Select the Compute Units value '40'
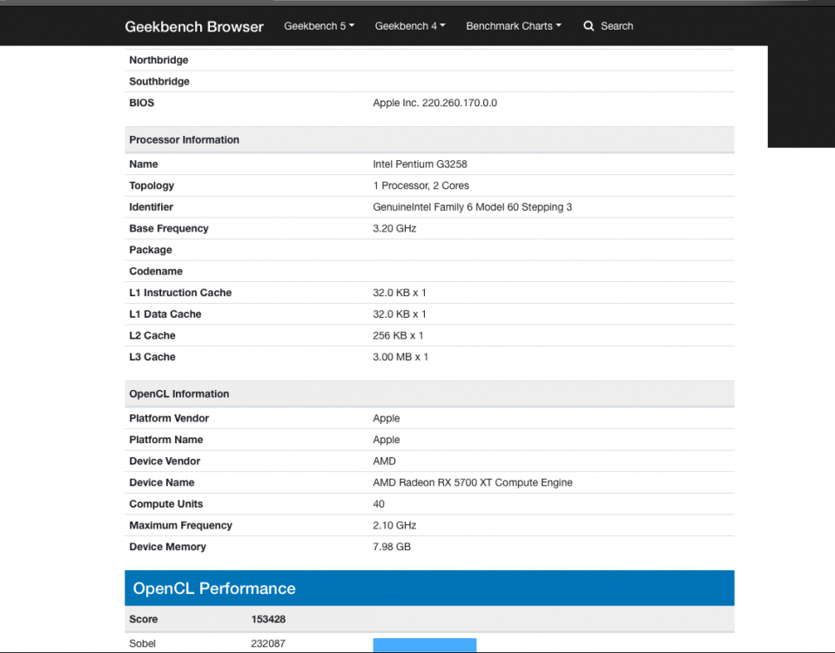This screenshot has height=653, width=835. [379, 504]
